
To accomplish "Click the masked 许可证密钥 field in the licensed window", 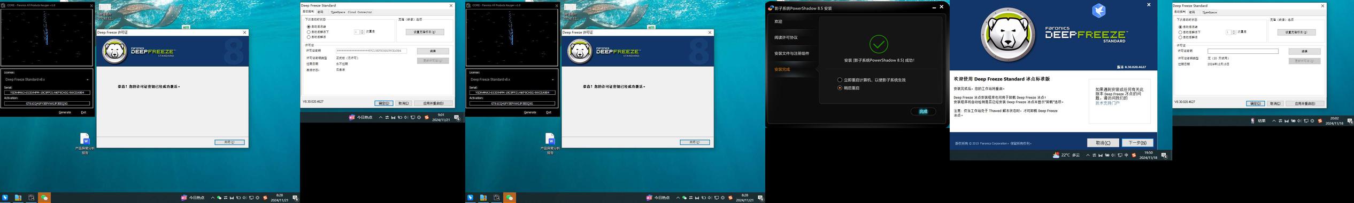I will click(x=371, y=51).
